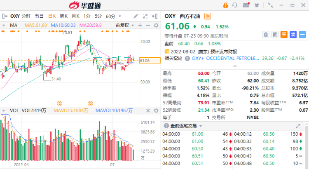This screenshot has height=169, width=309.
Task: Click the MA5:61.90 legend label
Action: coord(36,25)
